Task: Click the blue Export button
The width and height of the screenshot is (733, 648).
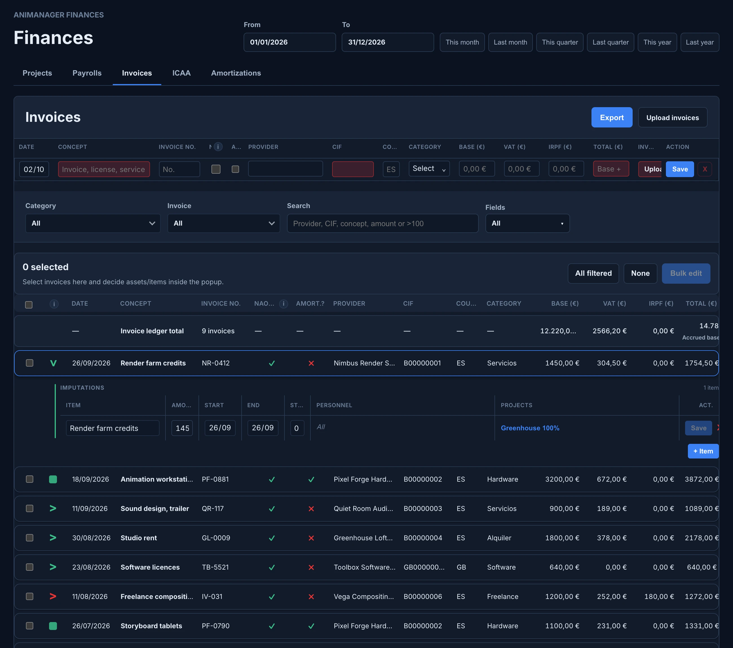Action: pos(612,117)
